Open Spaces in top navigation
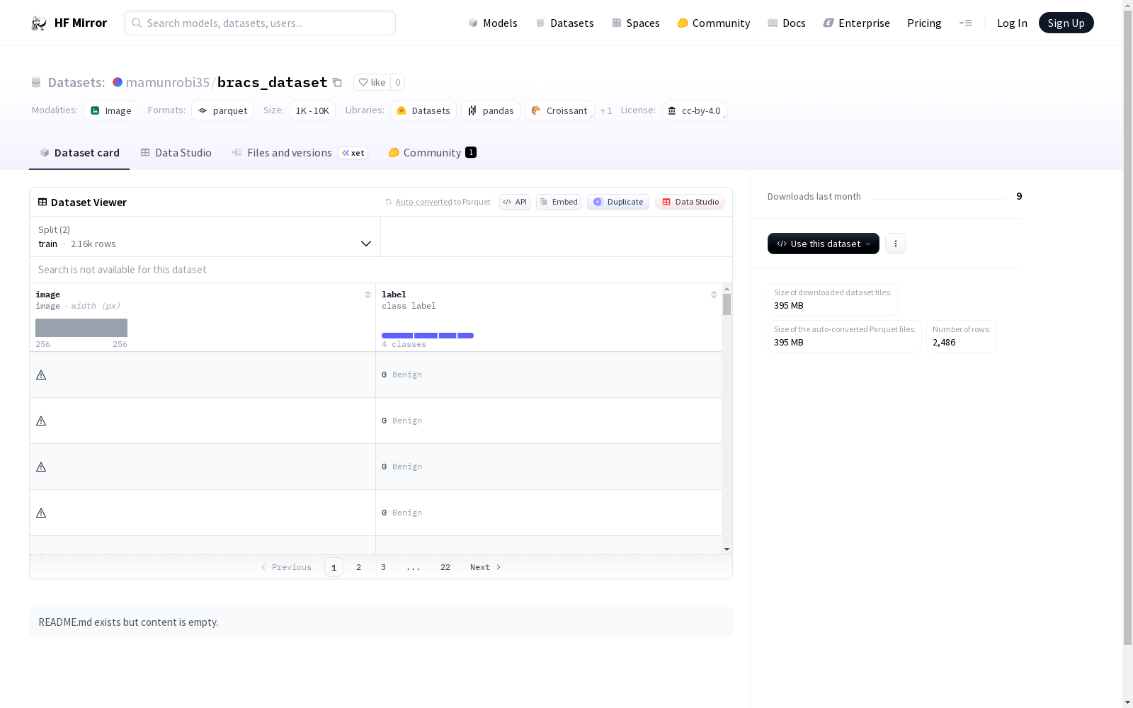Viewport: 1133px width, 708px height. (636, 23)
